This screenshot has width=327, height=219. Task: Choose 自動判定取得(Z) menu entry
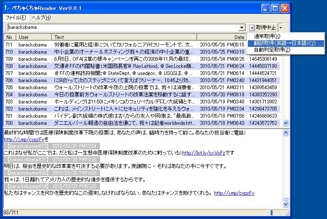coord(286,50)
